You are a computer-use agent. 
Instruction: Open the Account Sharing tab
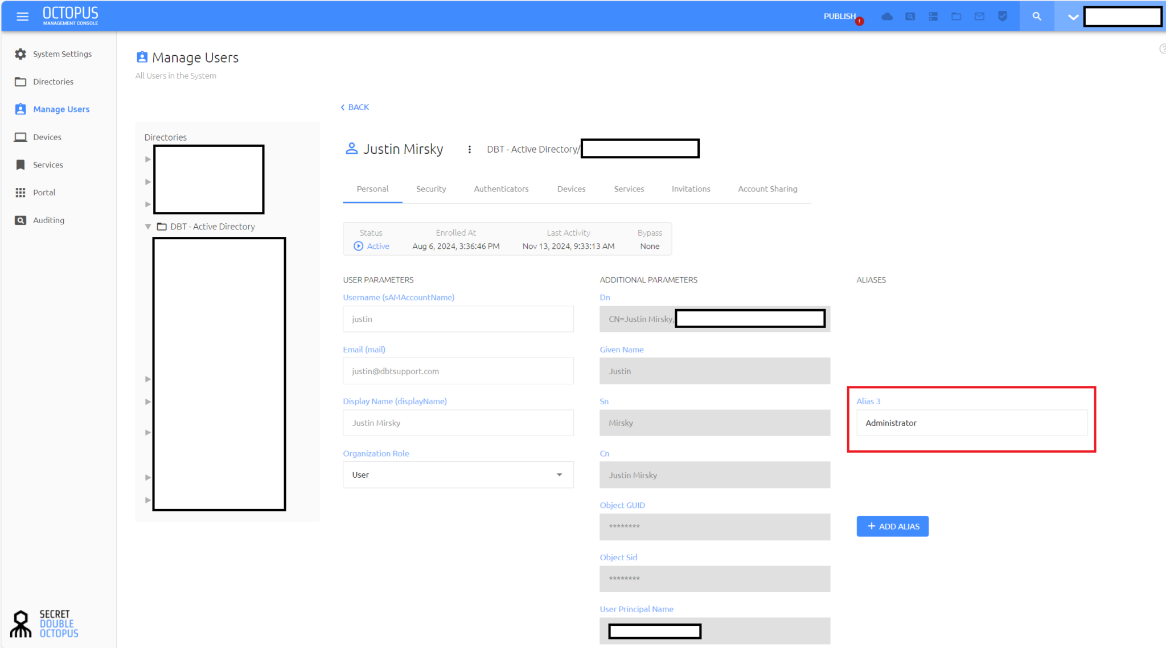(767, 188)
